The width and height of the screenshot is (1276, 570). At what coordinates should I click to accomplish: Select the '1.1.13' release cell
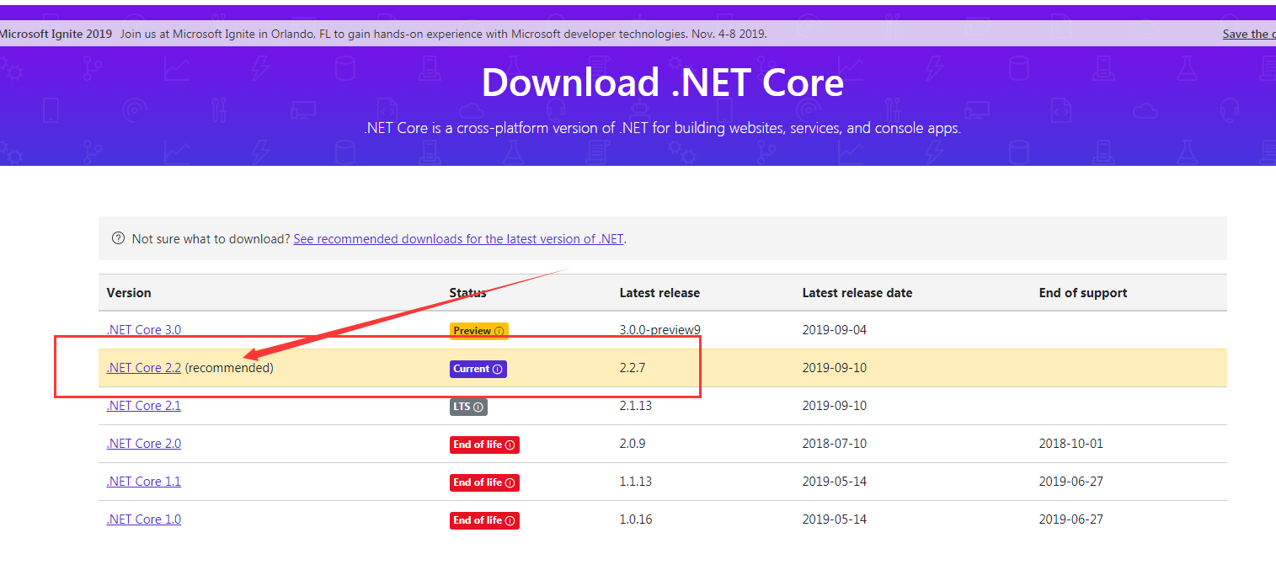point(636,482)
